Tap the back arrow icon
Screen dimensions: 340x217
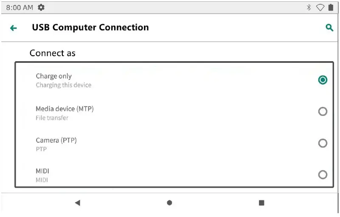coord(14,28)
